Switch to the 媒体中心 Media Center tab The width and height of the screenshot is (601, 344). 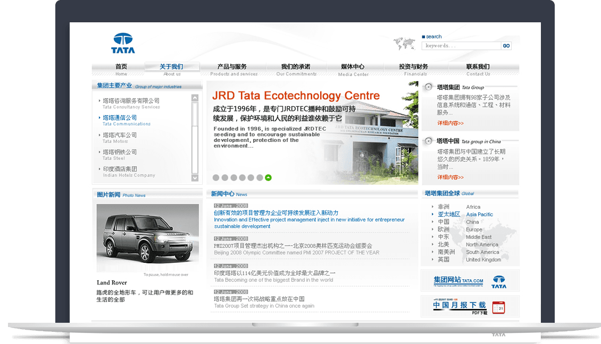(353, 66)
